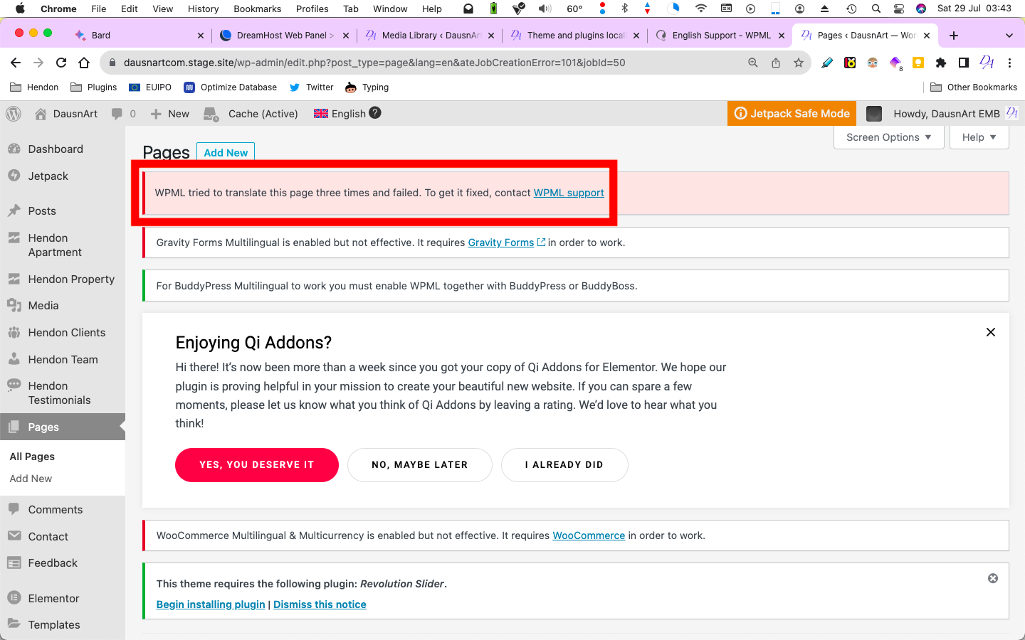This screenshot has height=640, width=1025.
Task: Switch to English Support - WPML tab
Action: point(720,35)
